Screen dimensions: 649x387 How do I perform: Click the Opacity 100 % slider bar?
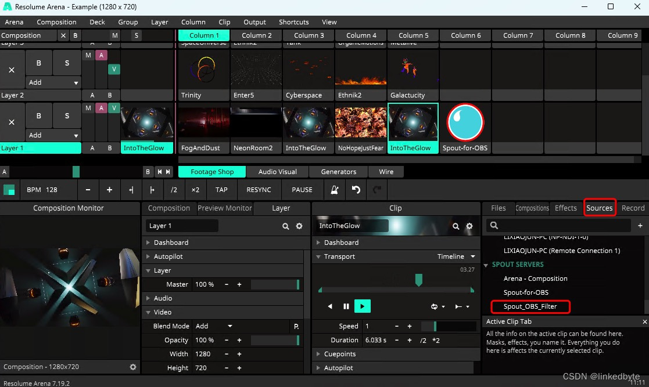pyautogui.click(x=275, y=340)
